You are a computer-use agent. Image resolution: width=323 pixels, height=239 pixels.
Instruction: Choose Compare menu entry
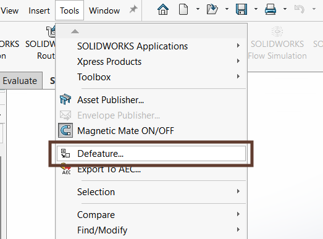coord(151,215)
